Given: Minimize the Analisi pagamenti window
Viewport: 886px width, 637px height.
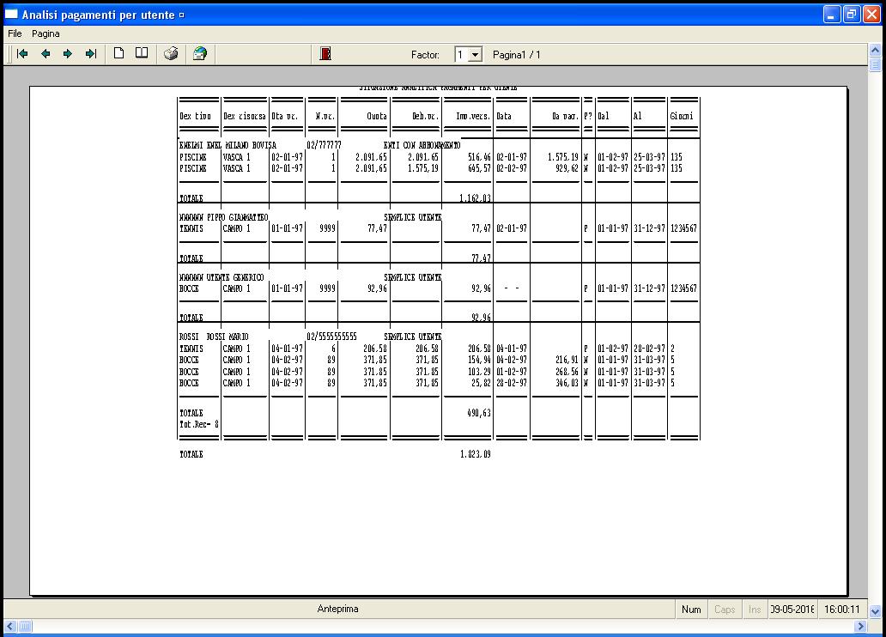Looking at the screenshot, I should (x=831, y=14).
